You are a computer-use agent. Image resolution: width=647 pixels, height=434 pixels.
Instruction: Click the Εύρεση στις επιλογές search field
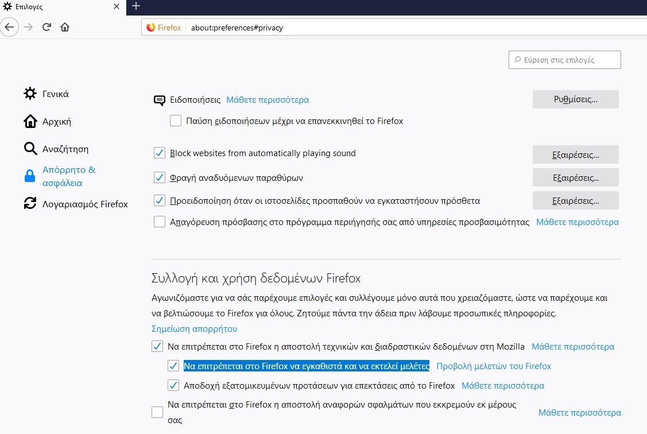(x=565, y=60)
